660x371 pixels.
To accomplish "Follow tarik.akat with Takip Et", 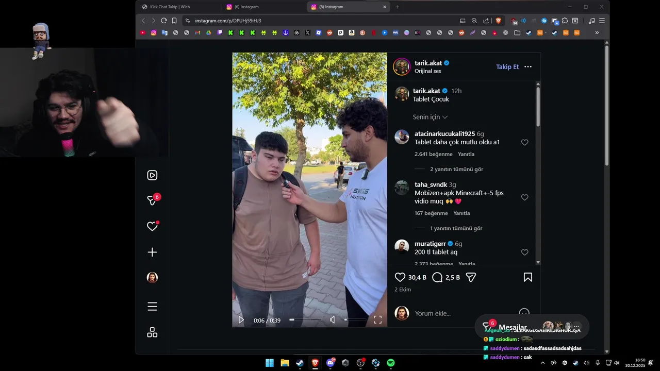I will point(507,67).
